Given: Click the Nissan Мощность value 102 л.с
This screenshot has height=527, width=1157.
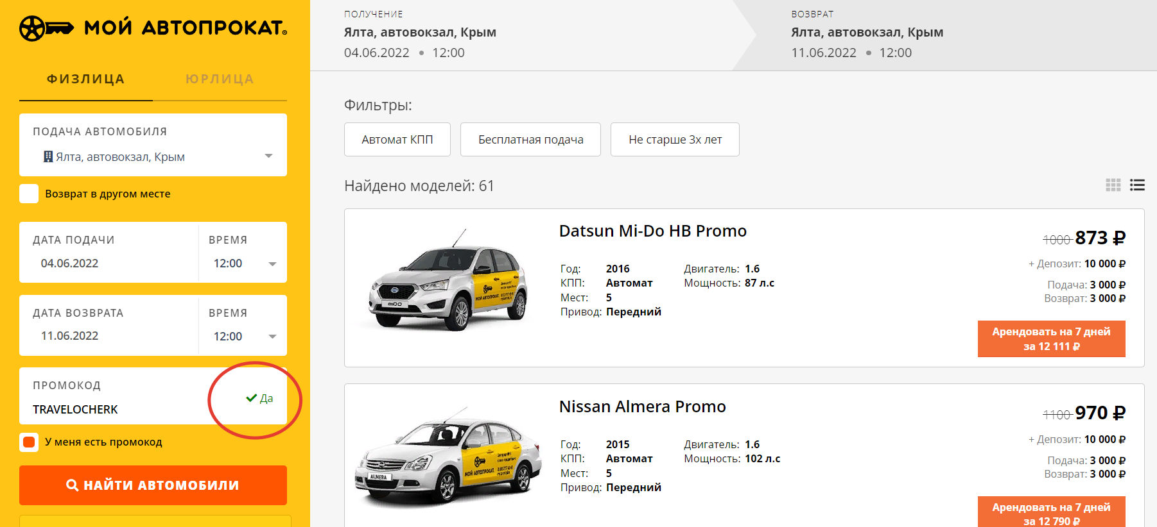Looking at the screenshot, I should [762, 458].
